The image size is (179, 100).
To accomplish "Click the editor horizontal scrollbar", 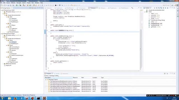I will point(94,71).
